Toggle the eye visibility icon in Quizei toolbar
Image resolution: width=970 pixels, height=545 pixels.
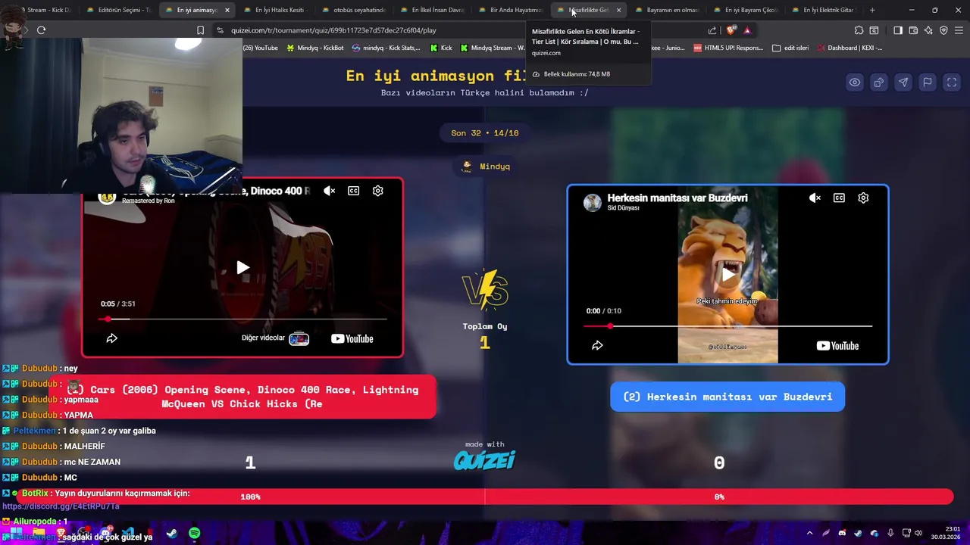[x=855, y=83]
